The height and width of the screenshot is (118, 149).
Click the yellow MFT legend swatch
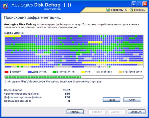[83, 72]
